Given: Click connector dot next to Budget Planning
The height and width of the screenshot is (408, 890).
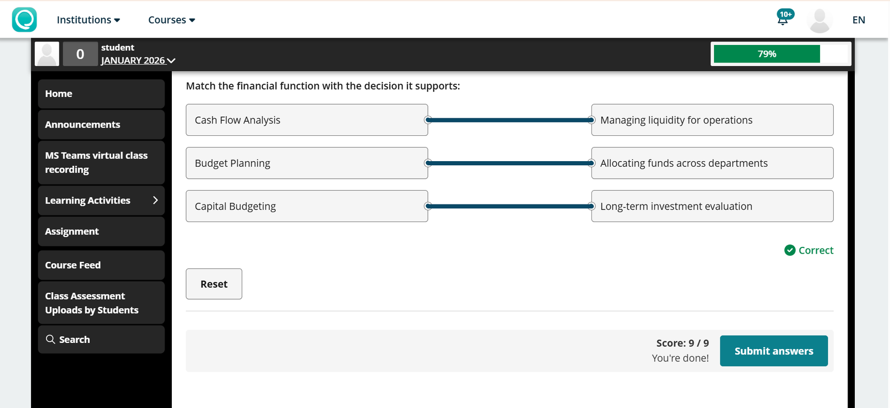Looking at the screenshot, I should pos(428,163).
